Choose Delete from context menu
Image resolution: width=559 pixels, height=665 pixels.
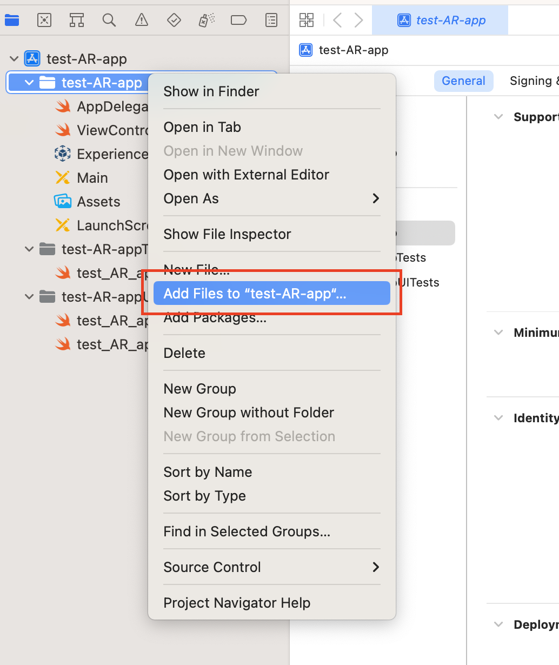(x=272, y=353)
